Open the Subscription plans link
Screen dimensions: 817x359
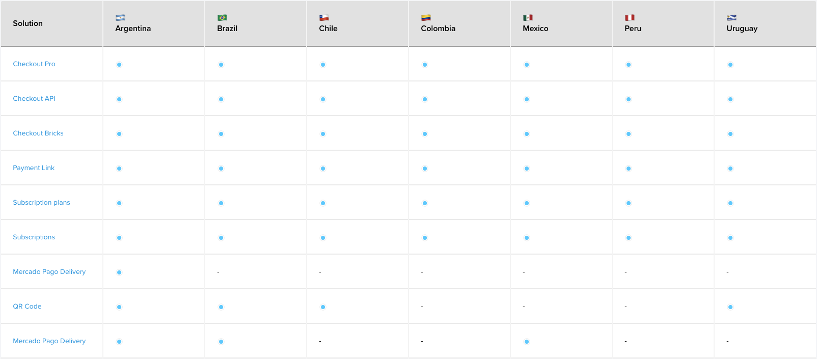pyautogui.click(x=41, y=203)
